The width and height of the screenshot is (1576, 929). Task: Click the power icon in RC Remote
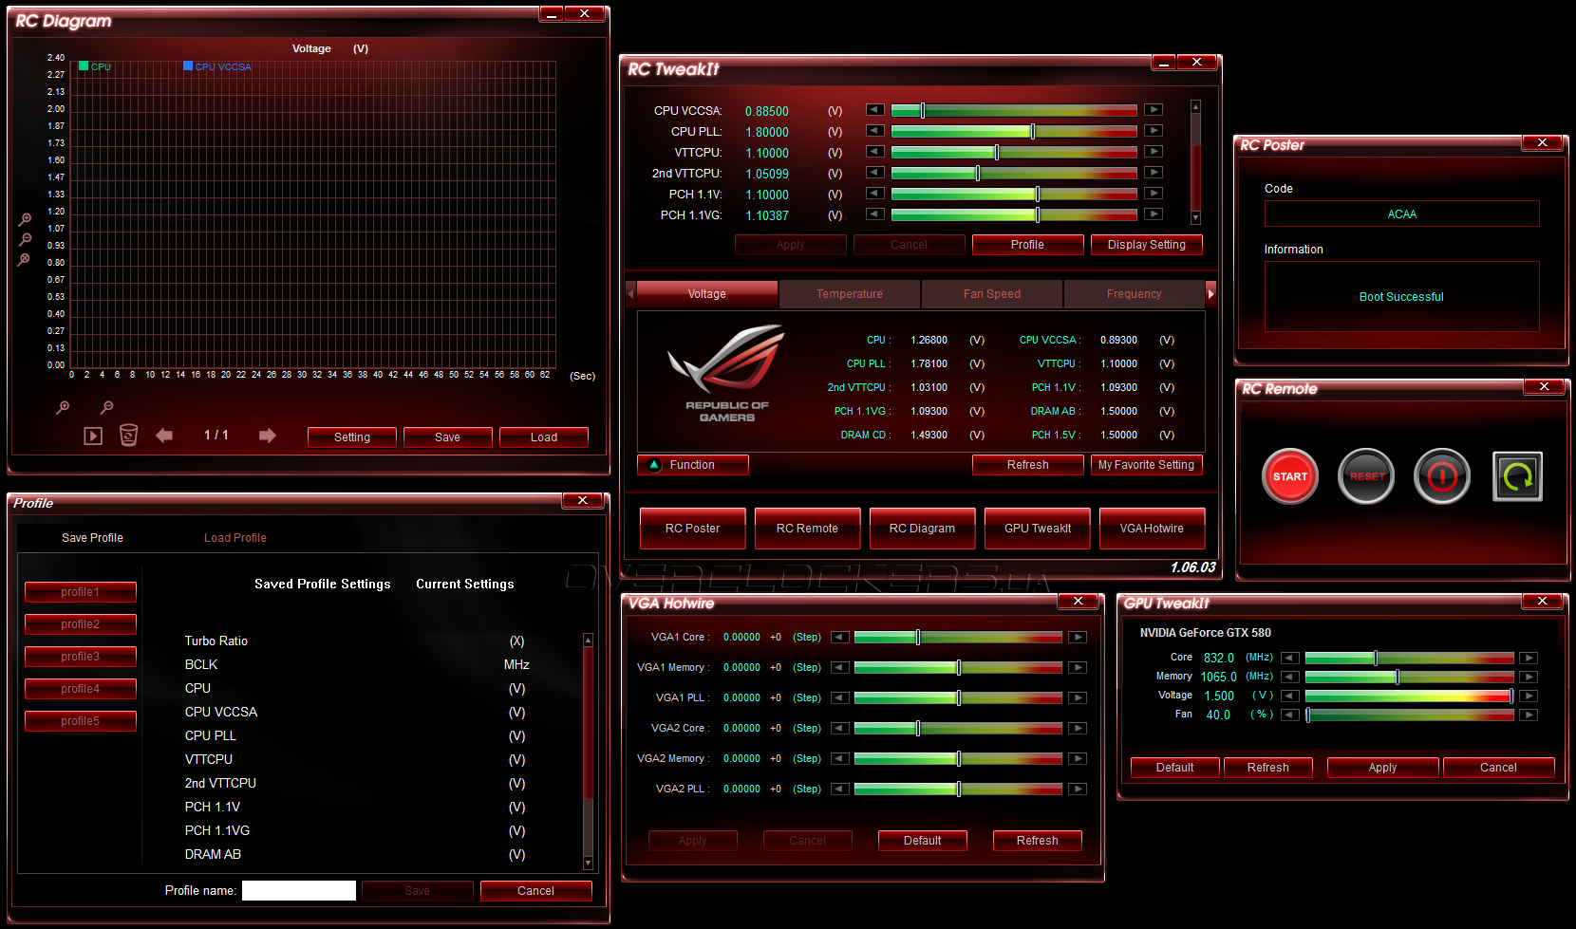coord(1442,476)
